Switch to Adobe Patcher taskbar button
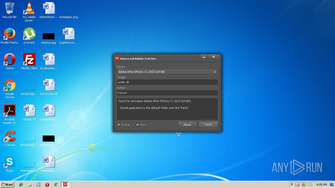Screen dimensions: 335x188 [x=65, y=185]
